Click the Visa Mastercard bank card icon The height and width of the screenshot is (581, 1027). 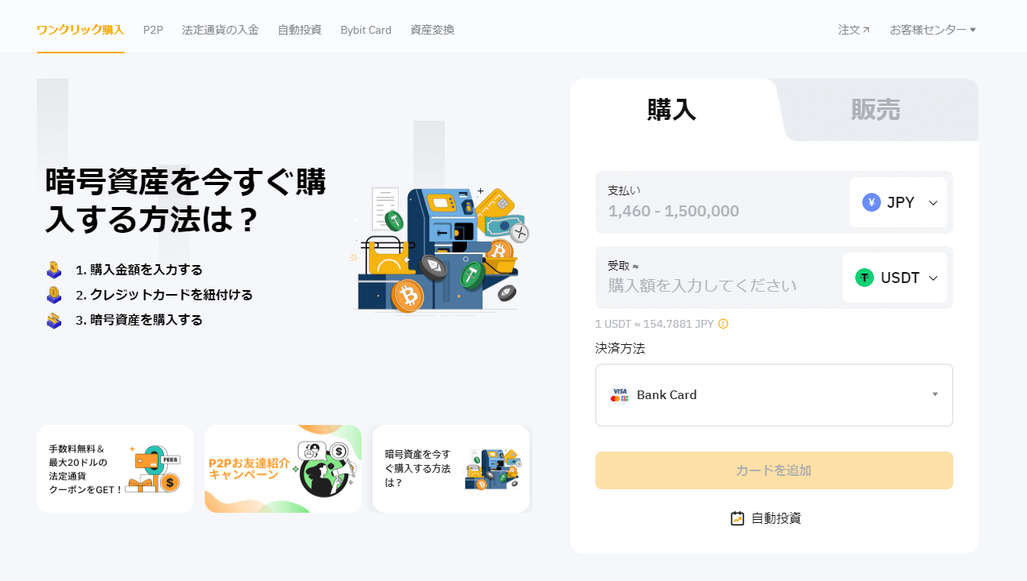click(x=620, y=395)
